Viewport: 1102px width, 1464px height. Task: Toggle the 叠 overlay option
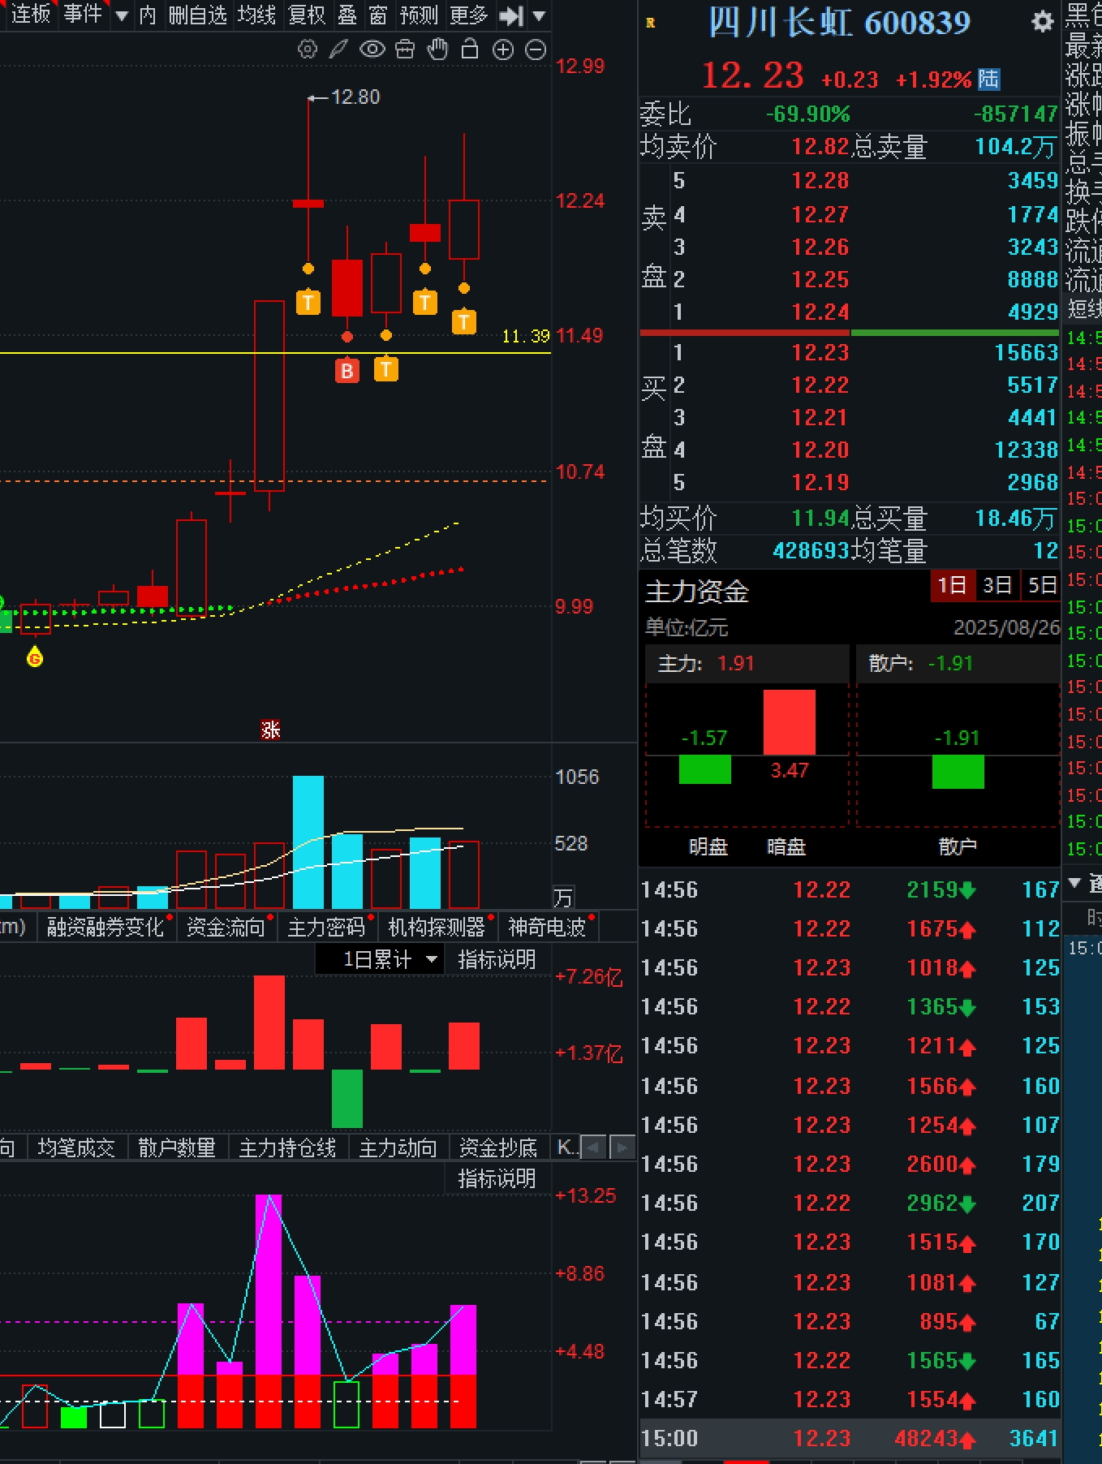click(347, 15)
